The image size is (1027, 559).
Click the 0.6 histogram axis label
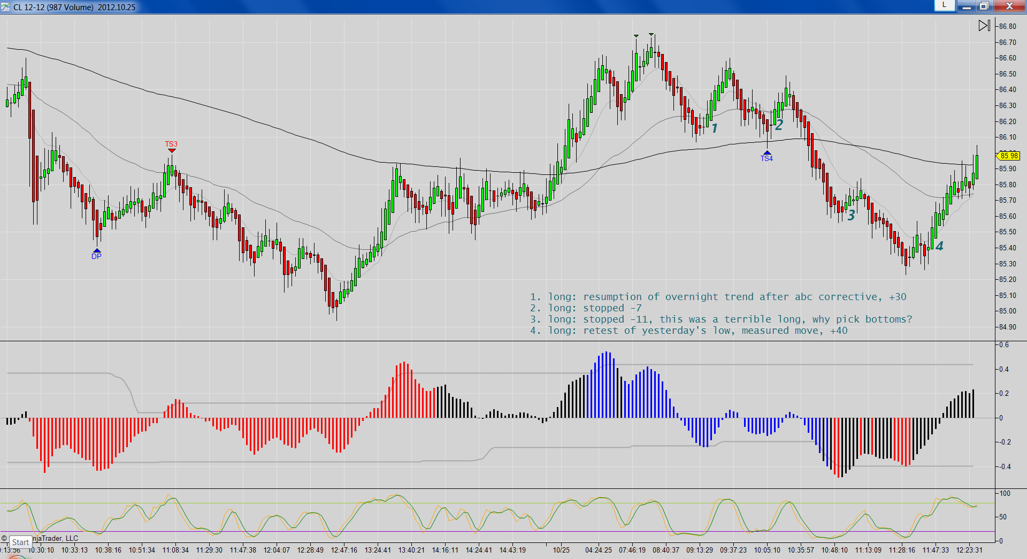1004,344
